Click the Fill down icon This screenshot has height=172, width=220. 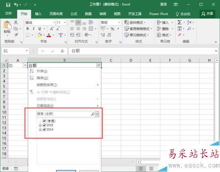pyautogui.click(x=180, y=29)
